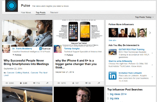Open the big ideas 2014 search link
Viewport: 157px width, 102px height.
118,94
